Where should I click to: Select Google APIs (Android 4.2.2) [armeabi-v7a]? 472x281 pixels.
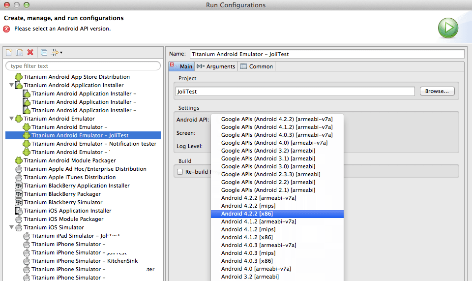point(277,119)
